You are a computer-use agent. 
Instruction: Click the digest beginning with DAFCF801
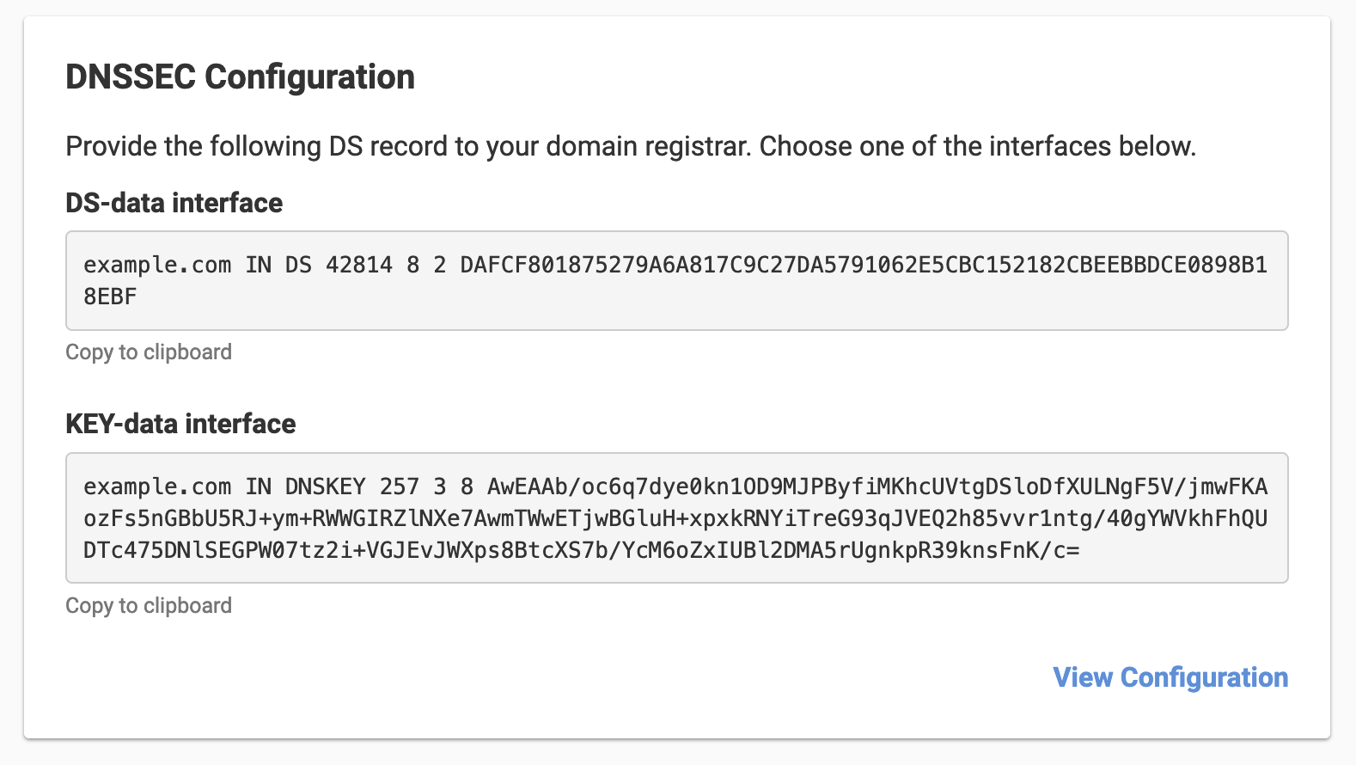tap(863, 265)
